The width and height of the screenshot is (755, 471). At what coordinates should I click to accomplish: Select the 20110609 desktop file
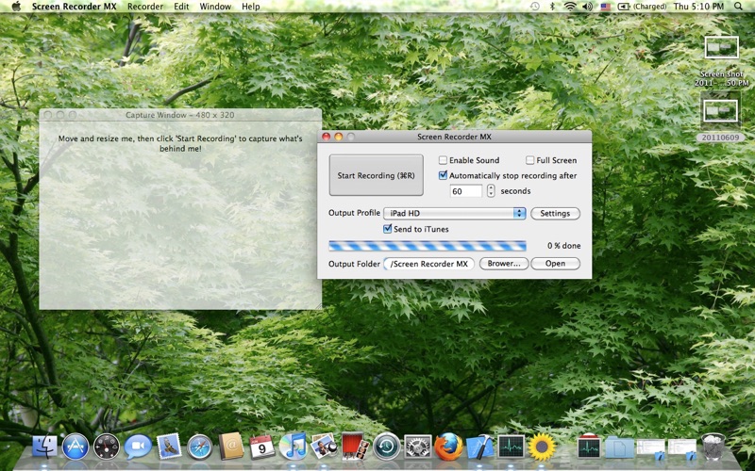coord(720,119)
